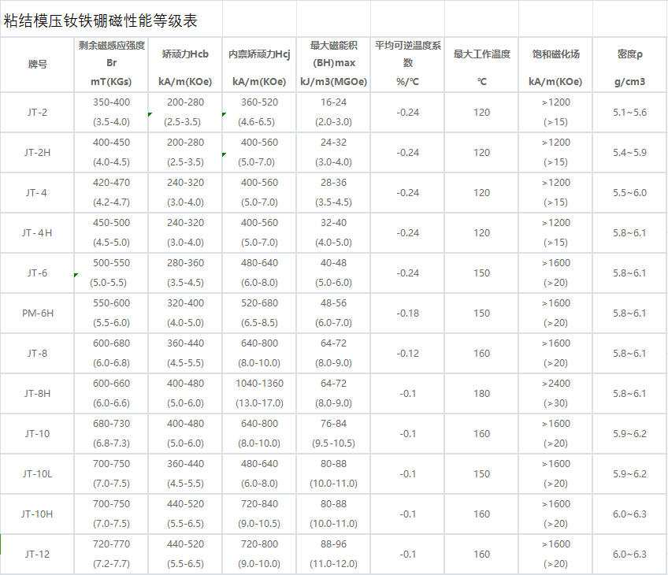Click the JT-8 row max temperature cell 160
The height and width of the screenshot is (575, 668).
(482, 354)
